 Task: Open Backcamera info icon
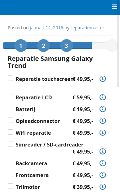tap(103, 163)
